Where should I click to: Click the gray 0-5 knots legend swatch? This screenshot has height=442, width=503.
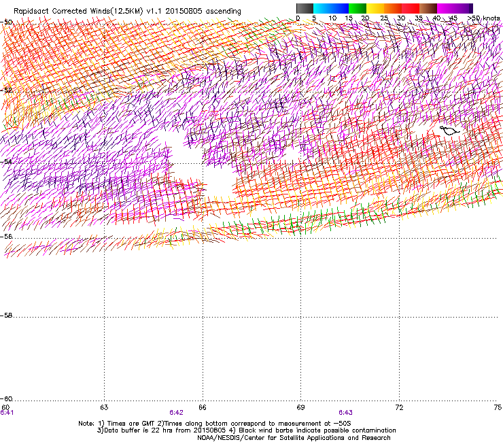[305, 8]
